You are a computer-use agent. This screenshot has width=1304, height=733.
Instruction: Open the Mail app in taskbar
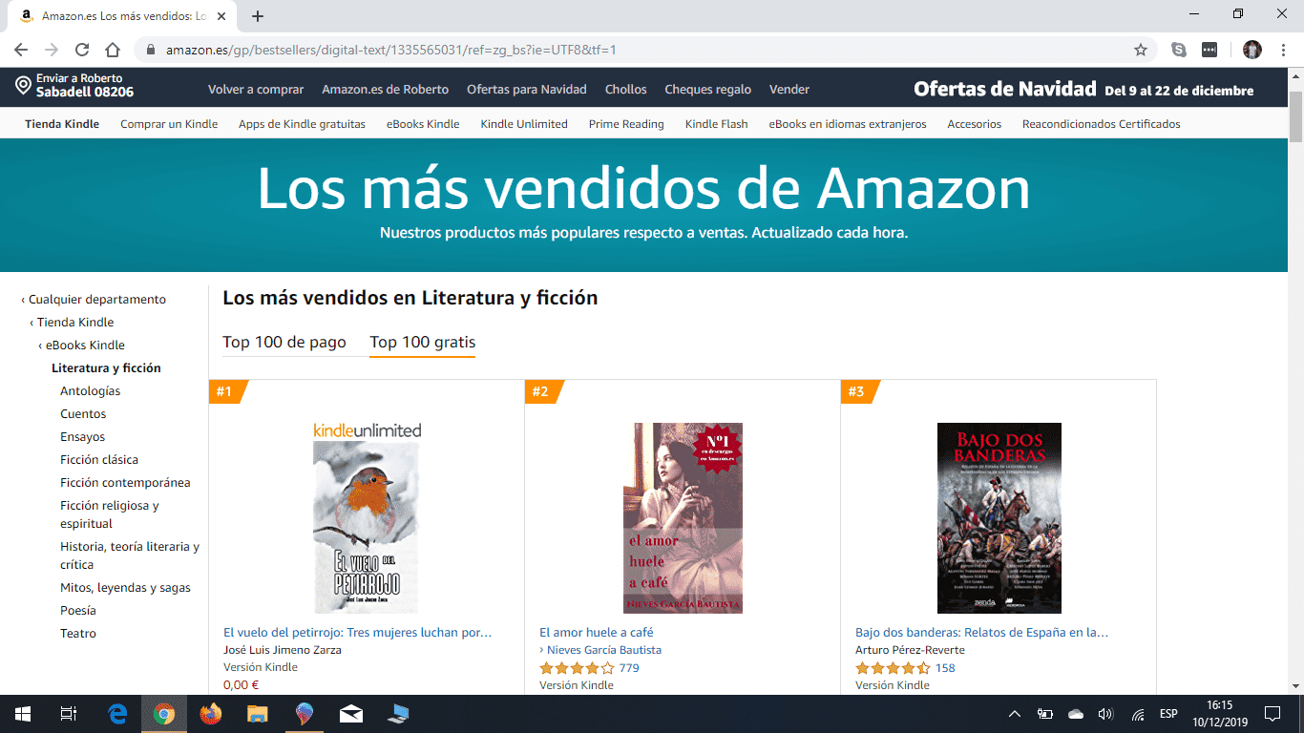pos(351,713)
